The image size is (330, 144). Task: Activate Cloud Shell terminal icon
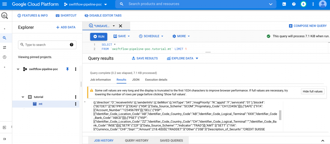click(x=284, y=4)
